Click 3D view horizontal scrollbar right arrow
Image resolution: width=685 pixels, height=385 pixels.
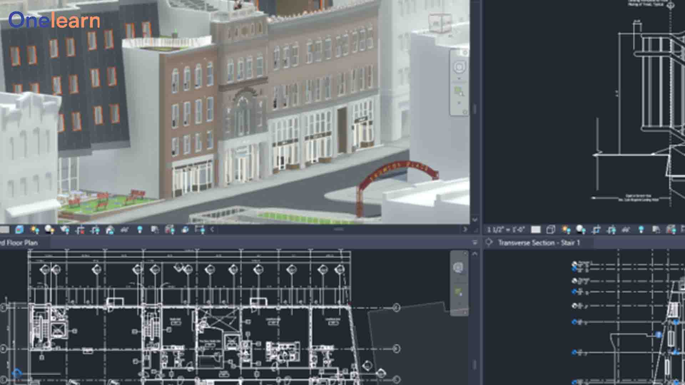point(465,230)
